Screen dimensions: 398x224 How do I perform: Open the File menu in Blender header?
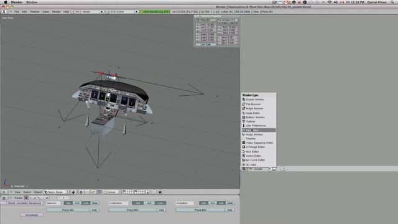pos(17,12)
